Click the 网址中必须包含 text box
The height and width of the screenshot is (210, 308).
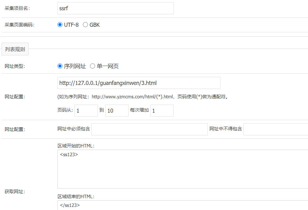click(149, 129)
